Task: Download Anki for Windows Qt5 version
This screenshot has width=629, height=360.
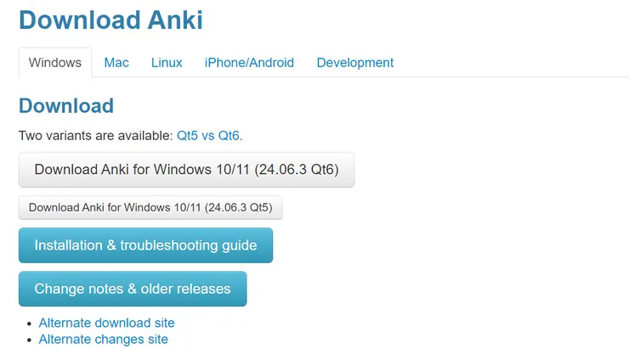Action: tap(150, 207)
